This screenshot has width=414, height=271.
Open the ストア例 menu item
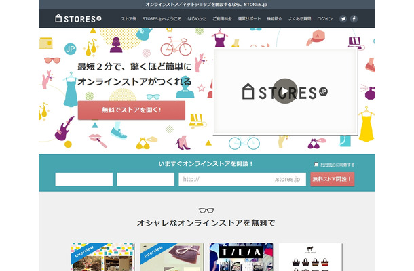coord(128,19)
